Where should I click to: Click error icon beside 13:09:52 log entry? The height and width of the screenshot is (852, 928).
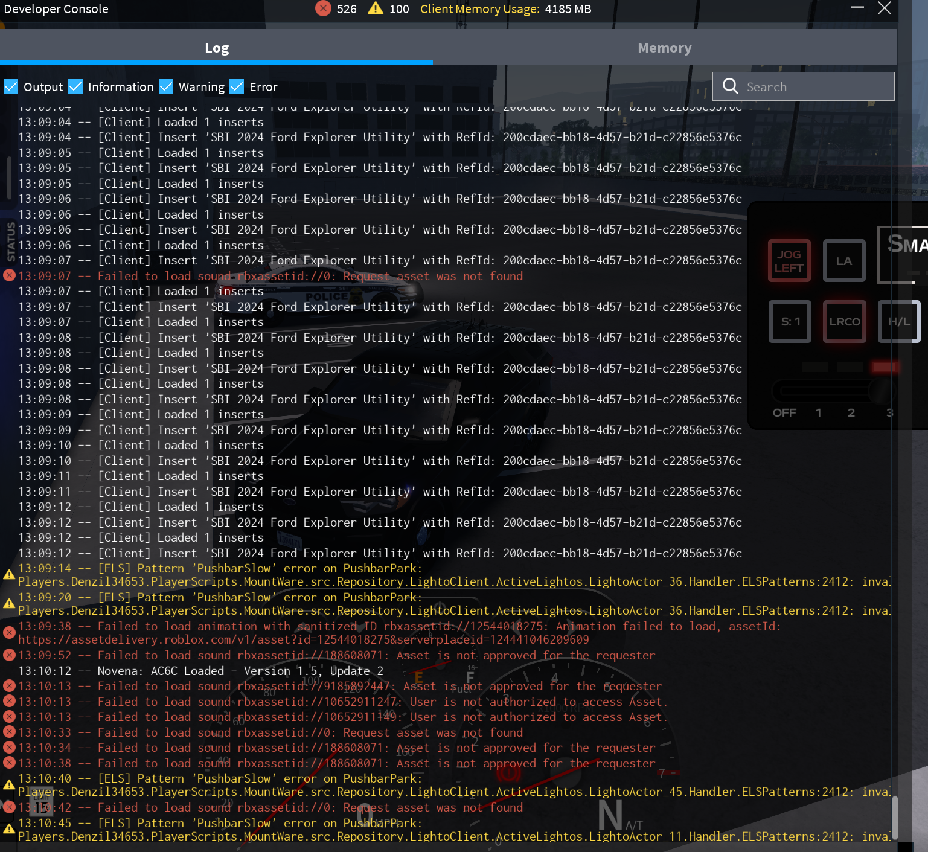9,655
